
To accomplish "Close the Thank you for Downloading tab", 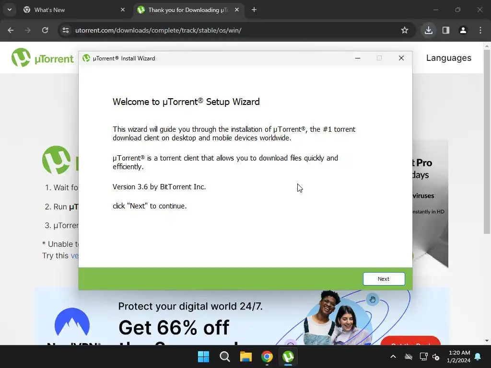I will [x=237, y=10].
